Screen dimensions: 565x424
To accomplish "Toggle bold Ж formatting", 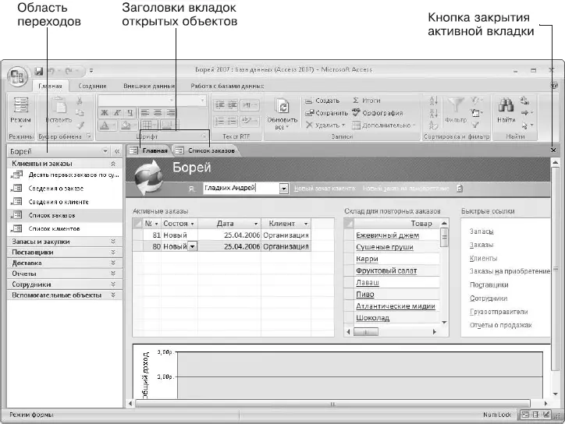I will coord(105,113).
